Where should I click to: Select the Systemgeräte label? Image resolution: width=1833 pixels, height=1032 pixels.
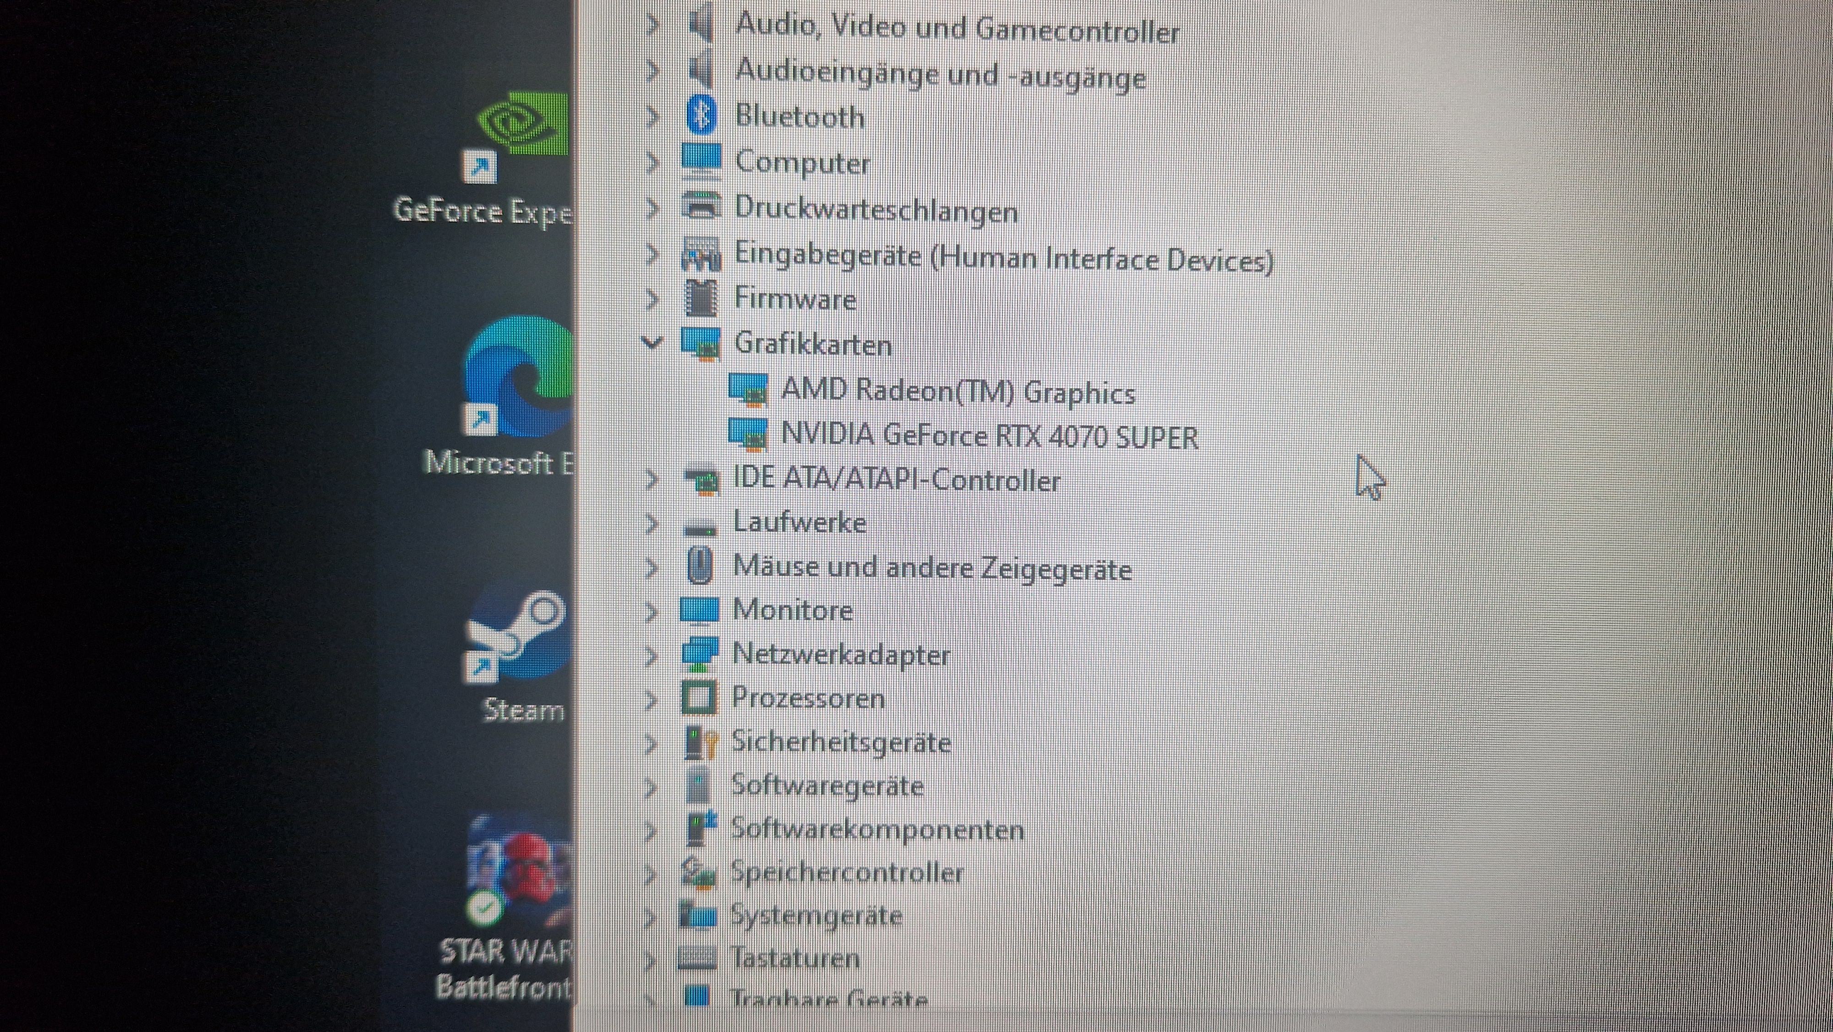click(816, 915)
